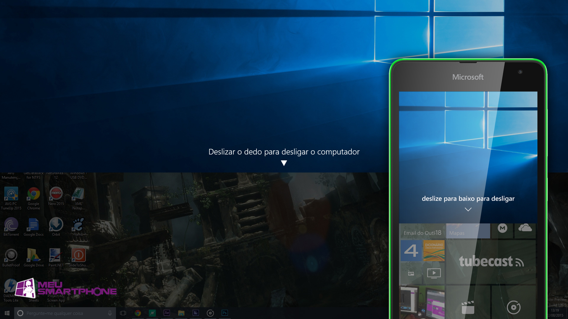The width and height of the screenshot is (568, 319).
Task: Select the DAEMON Tools Lite desktop icon
Action: coord(11,291)
